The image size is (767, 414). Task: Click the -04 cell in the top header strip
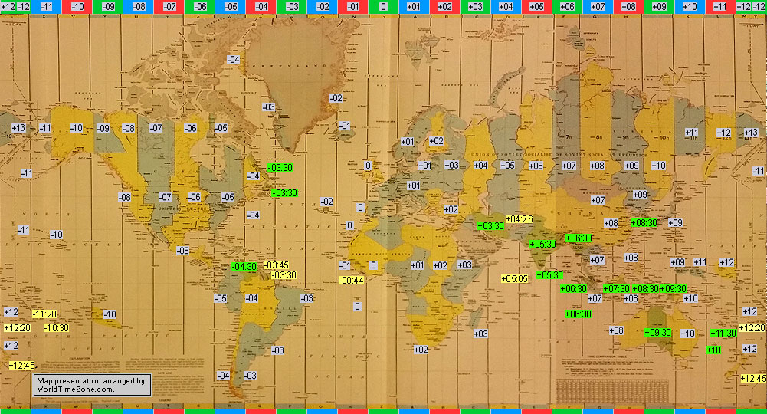[x=261, y=6]
